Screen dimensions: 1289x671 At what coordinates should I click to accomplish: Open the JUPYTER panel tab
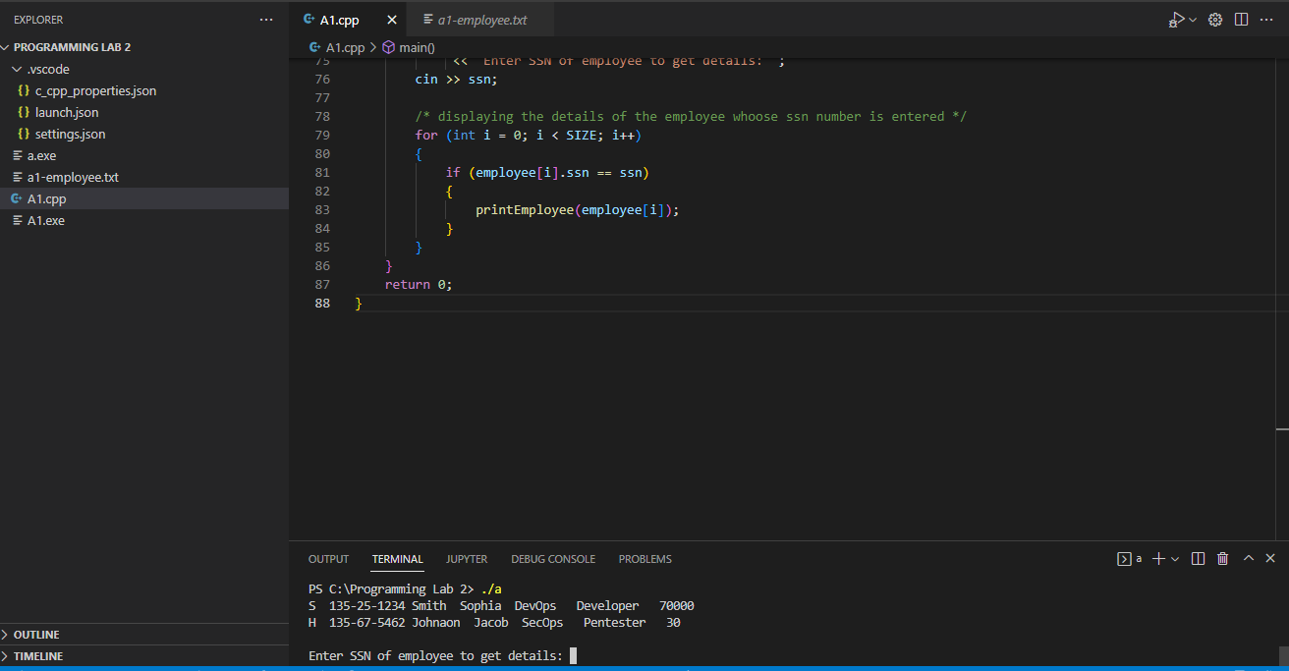coord(467,559)
